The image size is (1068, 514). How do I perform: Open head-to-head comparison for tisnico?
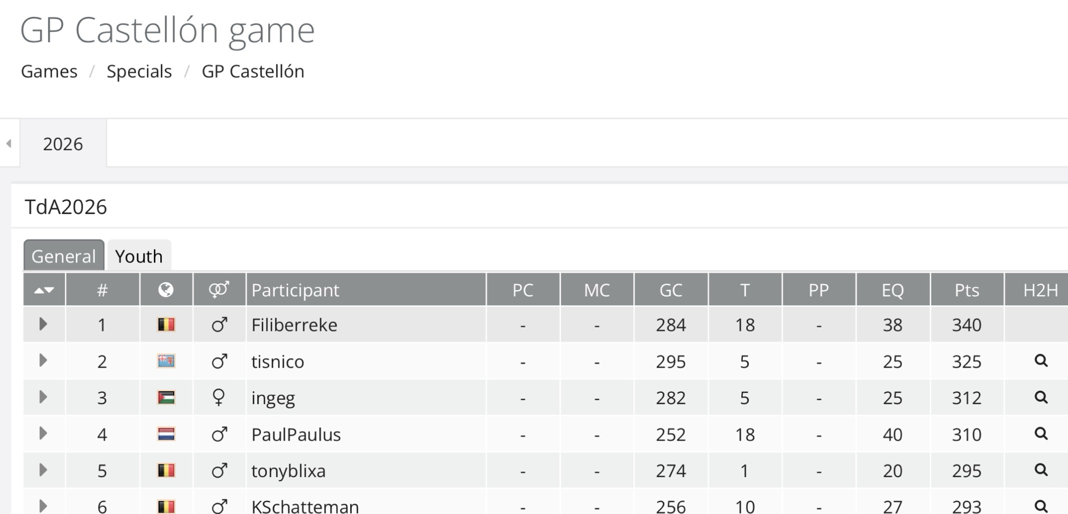click(x=1041, y=361)
